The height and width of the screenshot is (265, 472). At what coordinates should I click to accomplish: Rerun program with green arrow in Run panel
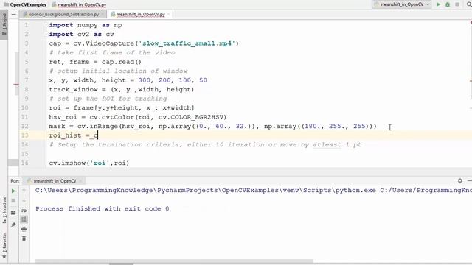13,191
